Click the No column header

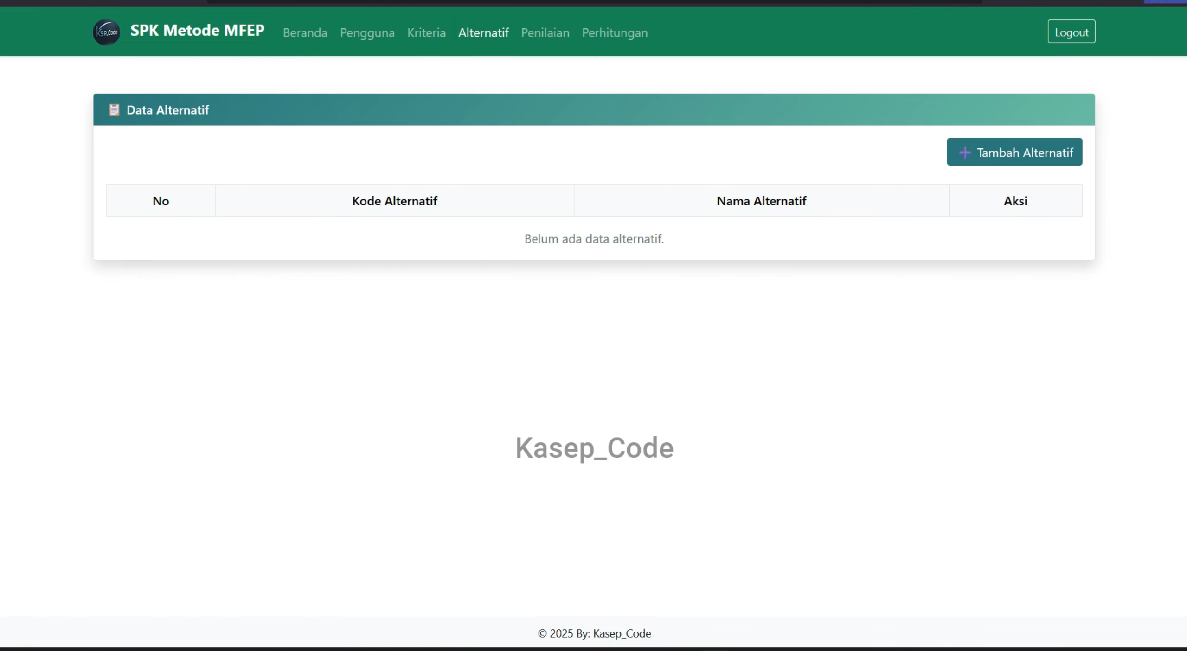click(161, 201)
